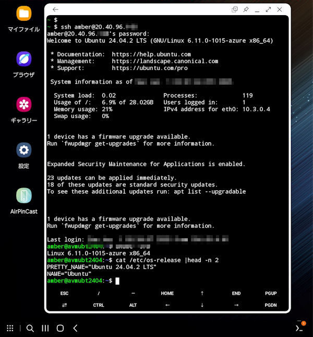Click the PRETTY_NAME="Ubuntu 24.04.2 LTS" output line

(102, 267)
